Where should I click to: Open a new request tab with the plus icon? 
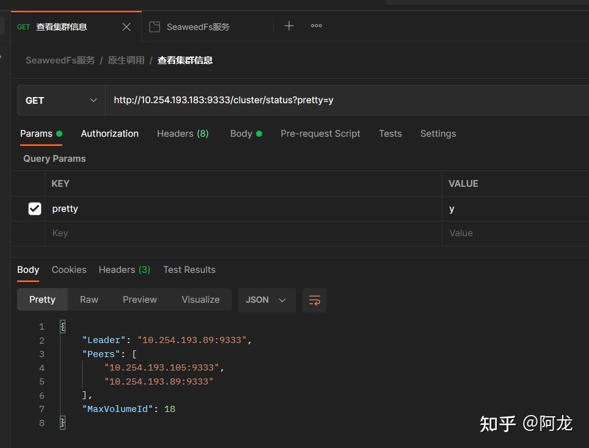[x=288, y=26]
